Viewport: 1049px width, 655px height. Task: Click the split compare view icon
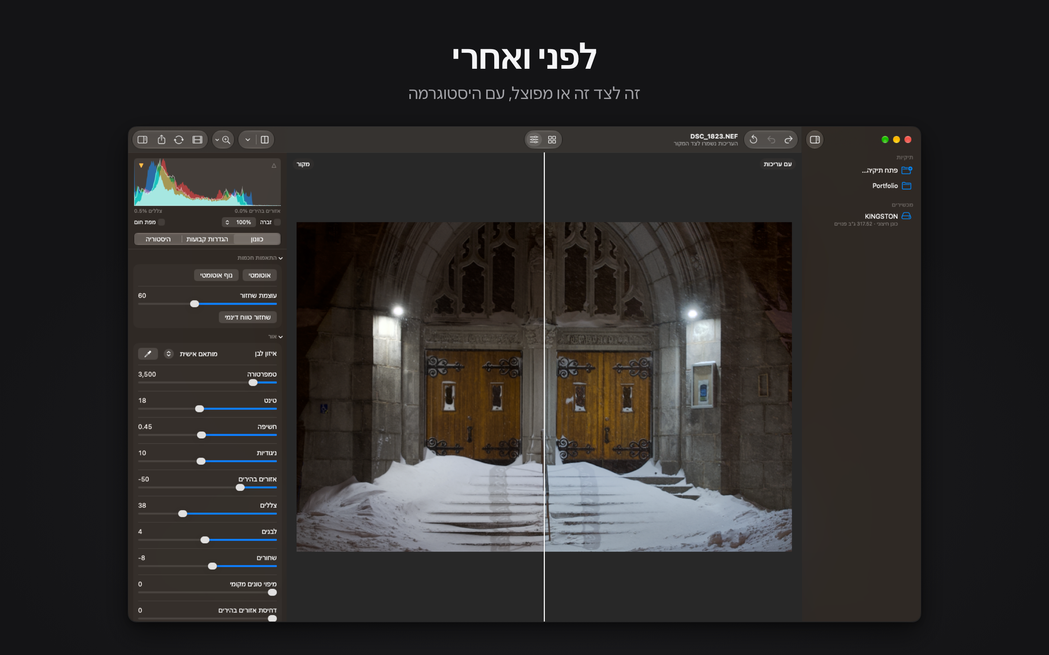coord(265,139)
